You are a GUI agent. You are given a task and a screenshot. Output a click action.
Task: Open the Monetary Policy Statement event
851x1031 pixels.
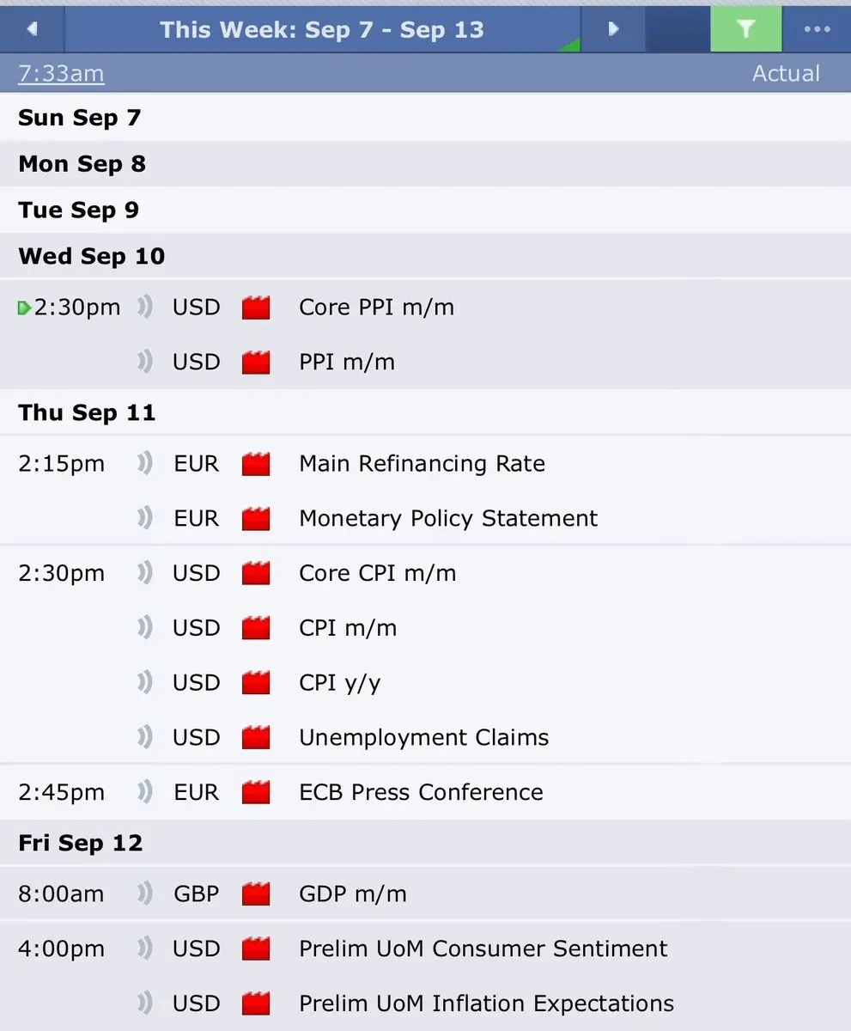pyautogui.click(x=448, y=519)
